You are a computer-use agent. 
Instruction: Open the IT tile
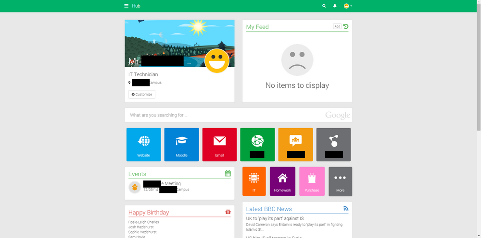(x=254, y=181)
